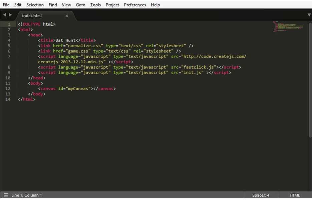Click the previous tab left arrow
This screenshot has width=315, height=200.
pos(5,15)
